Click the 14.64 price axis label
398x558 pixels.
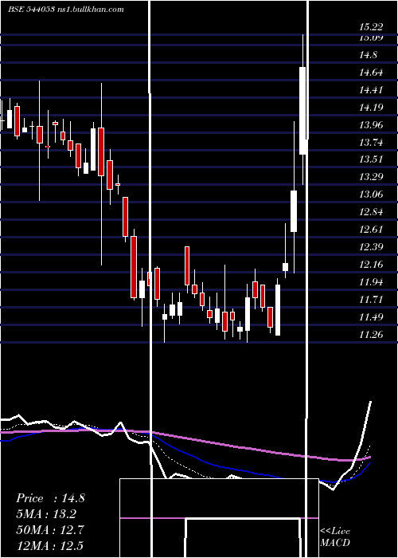coord(371,73)
